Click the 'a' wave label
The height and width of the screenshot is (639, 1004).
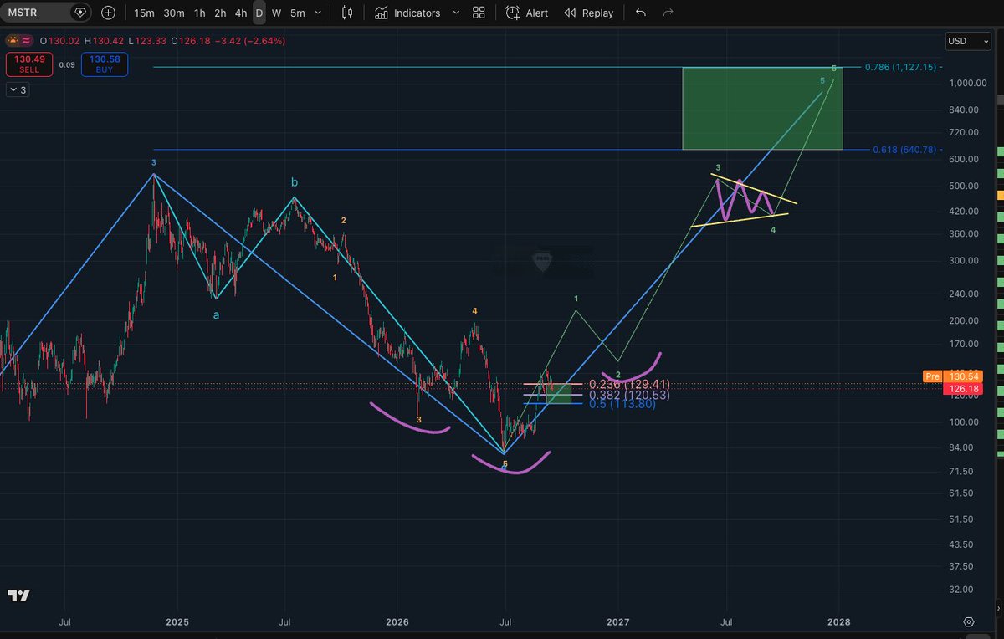(216, 314)
